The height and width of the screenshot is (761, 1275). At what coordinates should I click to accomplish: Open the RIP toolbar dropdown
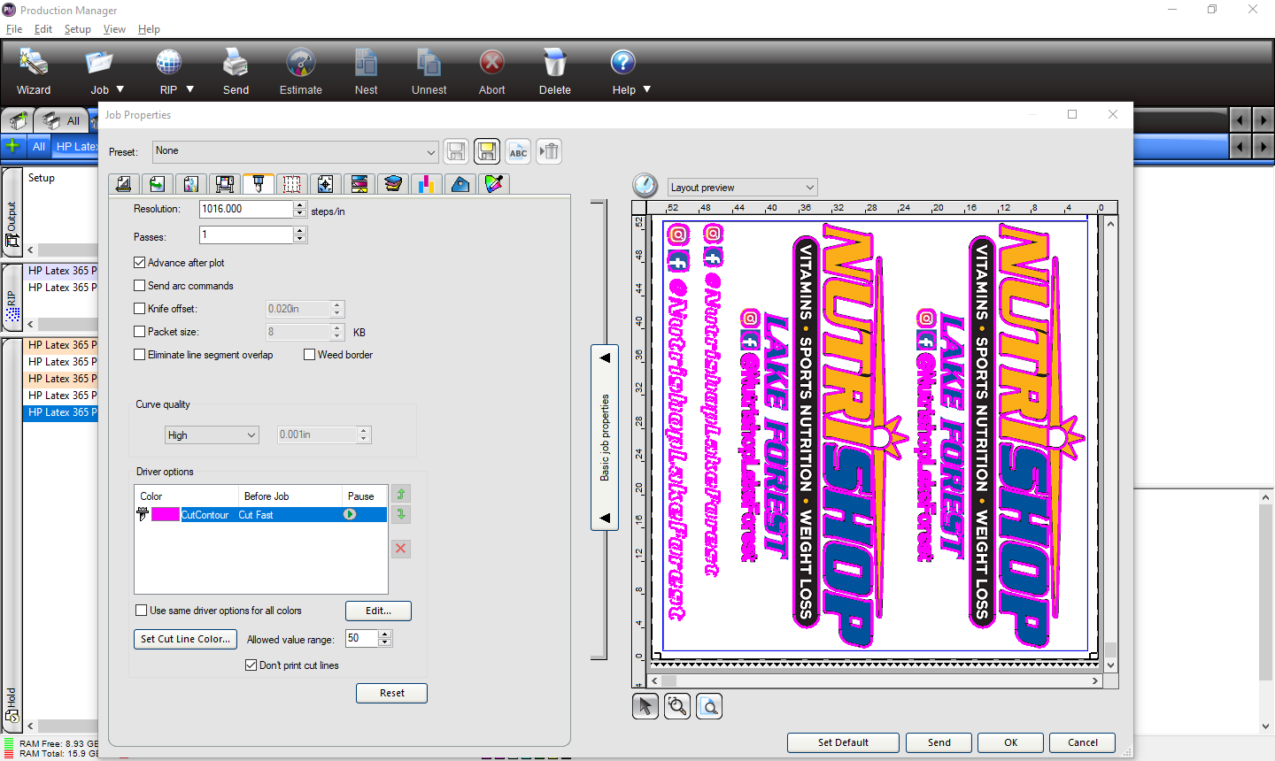189,89
